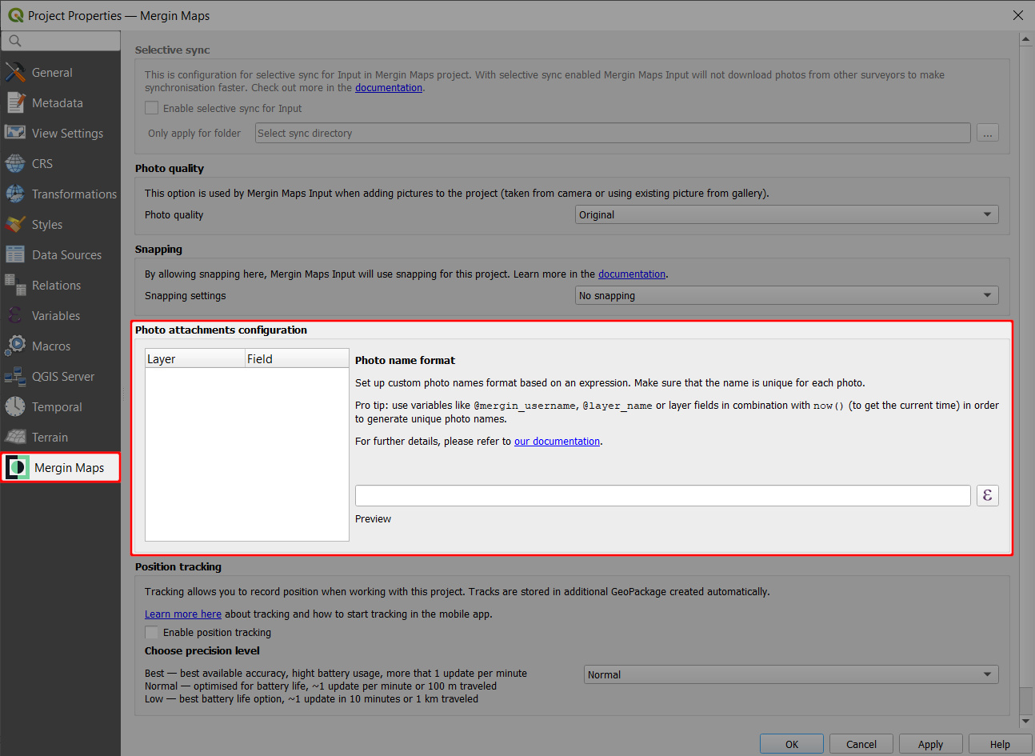Click the Metadata document icon
The height and width of the screenshot is (756, 1035).
[x=15, y=102]
